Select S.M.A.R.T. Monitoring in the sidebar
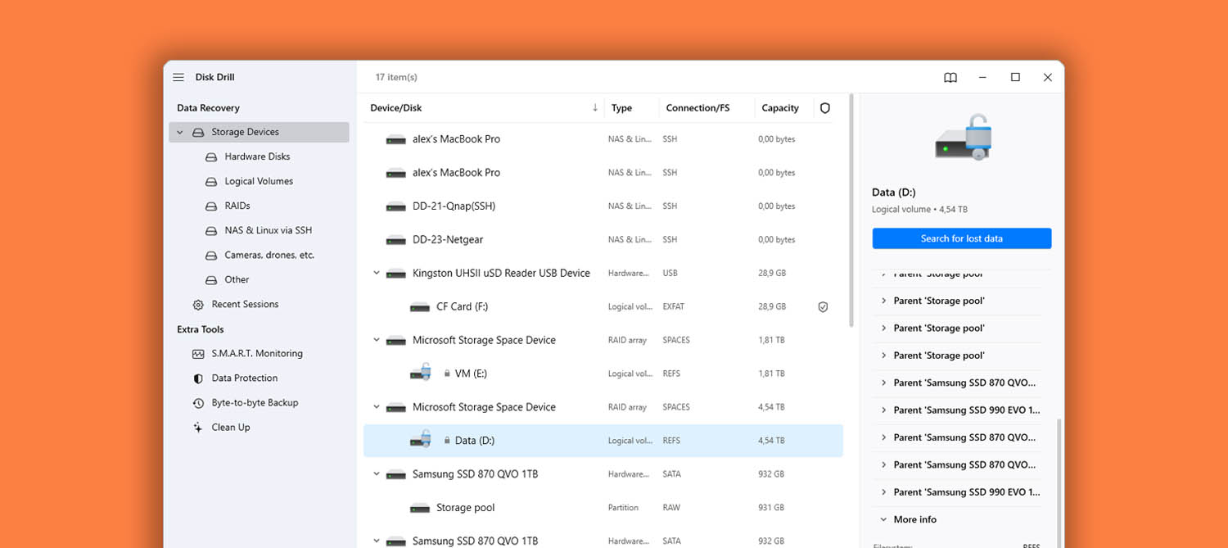This screenshot has width=1228, height=548. [256, 353]
